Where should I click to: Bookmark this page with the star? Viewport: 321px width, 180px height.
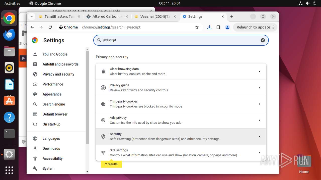[x=197, y=27]
